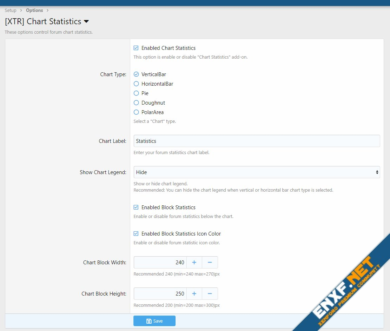Screen dimensions: 390x331
Task: Increase Chart Block Height with plus icon
Action: click(x=194, y=294)
